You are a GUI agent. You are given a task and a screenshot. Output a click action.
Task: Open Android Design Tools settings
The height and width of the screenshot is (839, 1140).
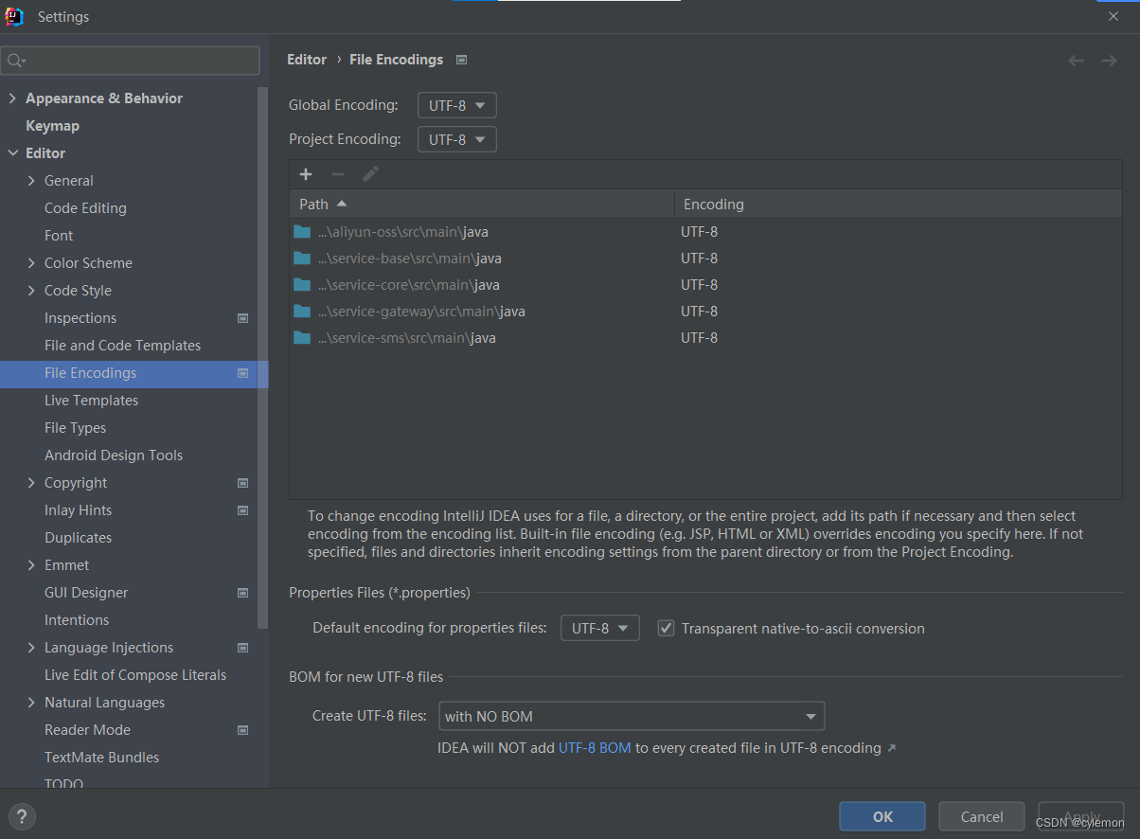pyautogui.click(x=114, y=455)
